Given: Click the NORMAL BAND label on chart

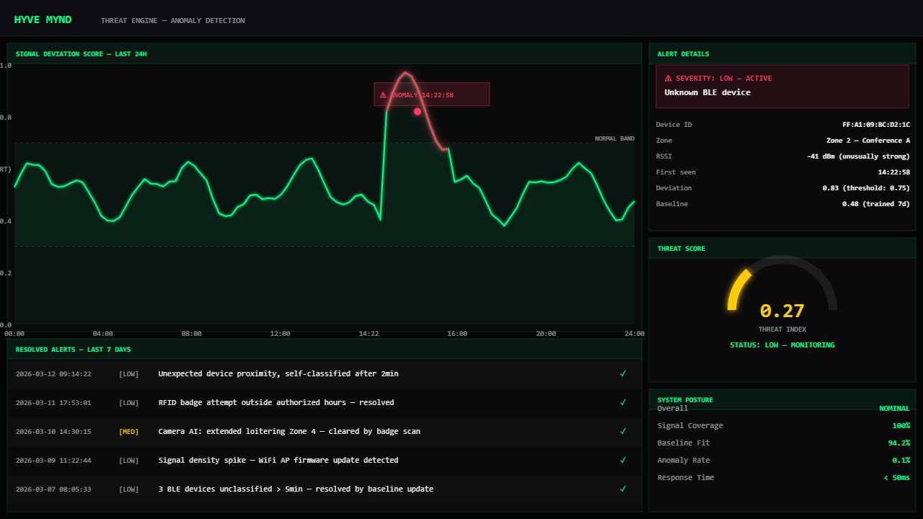Looking at the screenshot, I should [x=614, y=138].
